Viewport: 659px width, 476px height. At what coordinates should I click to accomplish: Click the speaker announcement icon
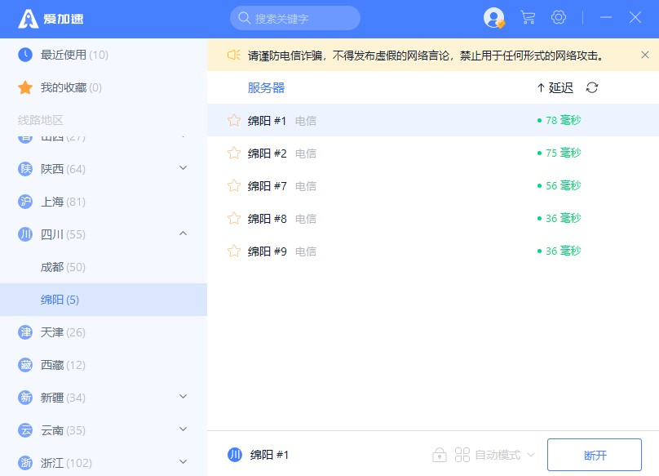(233, 56)
